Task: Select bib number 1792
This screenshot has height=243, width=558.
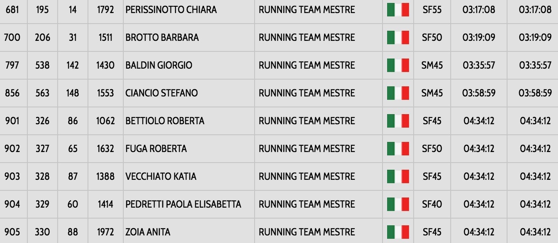Action: [x=105, y=10]
